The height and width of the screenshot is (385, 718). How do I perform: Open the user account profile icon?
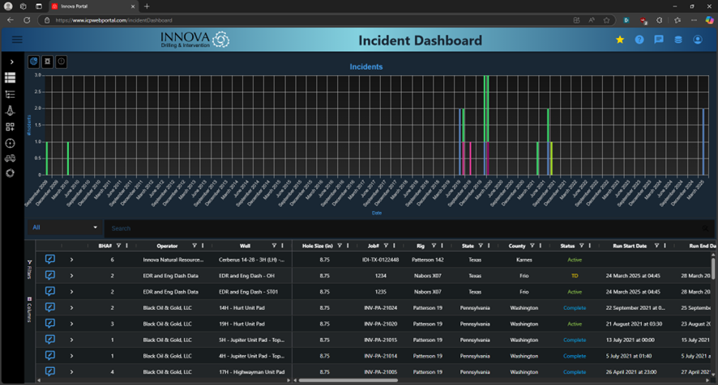[x=698, y=40]
